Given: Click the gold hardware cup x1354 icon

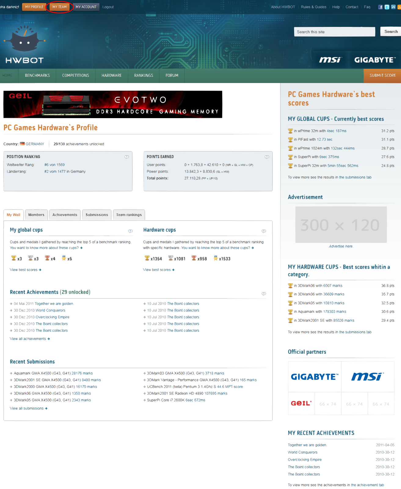Looking at the screenshot, I should click(x=147, y=258).
